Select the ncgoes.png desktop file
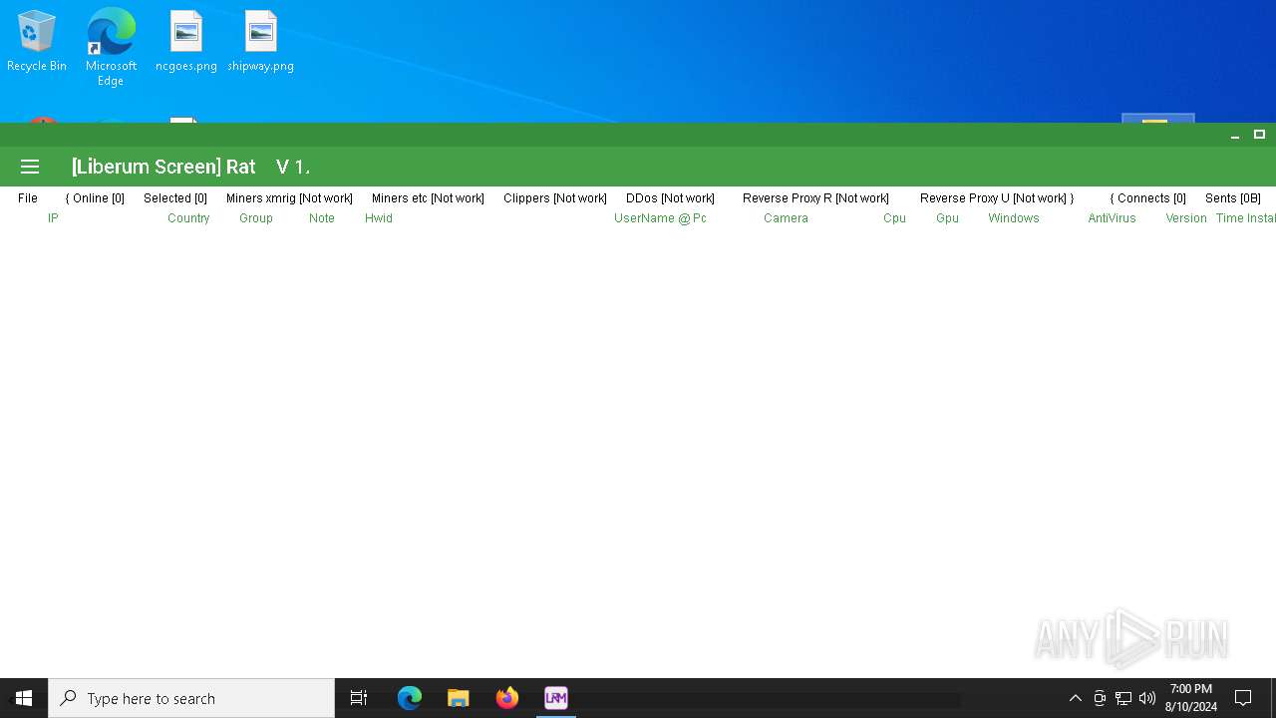This screenshot has width=1276, height=718. (x=186, y=42)
